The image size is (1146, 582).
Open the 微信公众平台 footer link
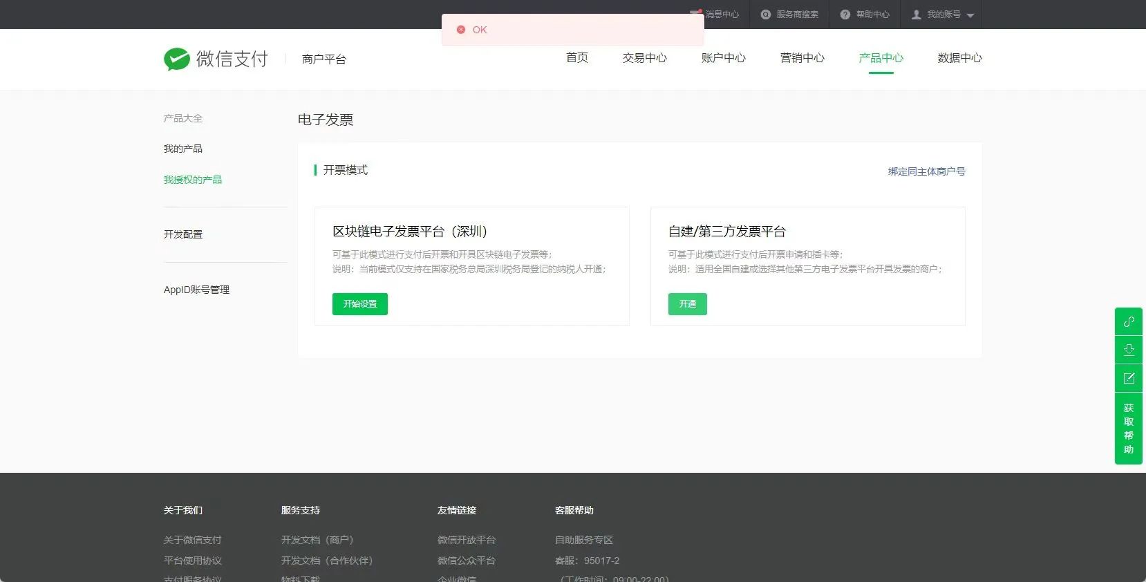click(467, 561)
